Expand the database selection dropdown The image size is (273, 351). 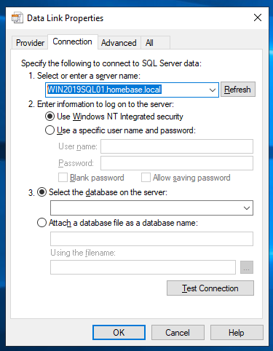247,208
